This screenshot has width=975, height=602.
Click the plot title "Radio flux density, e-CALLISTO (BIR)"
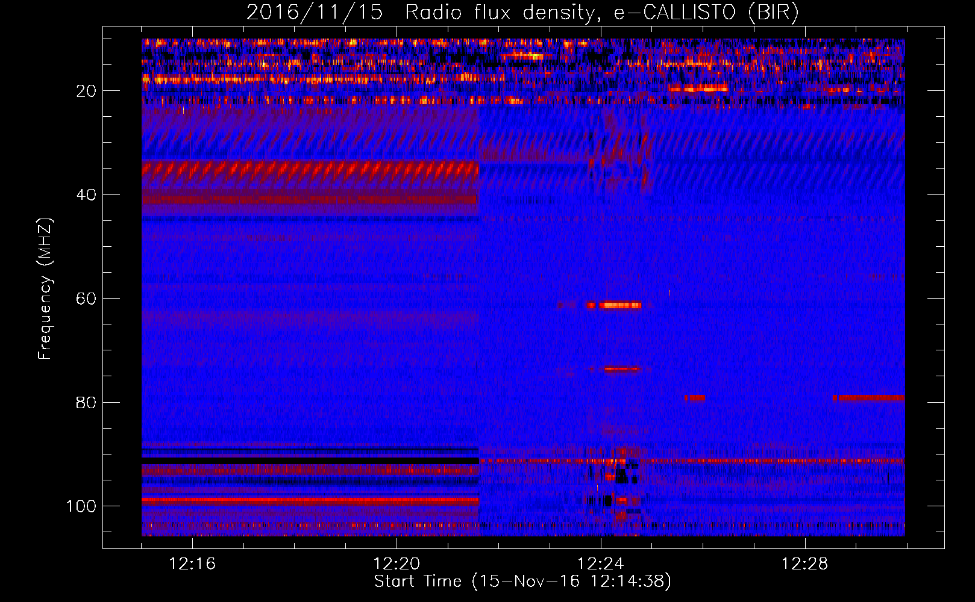tap(601, 13)
